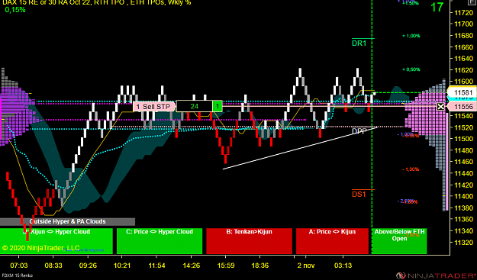The width and height of the screenshot is (477, 280).
Task: Click the DPP pivot label
Action: click(x=359, y=131)
